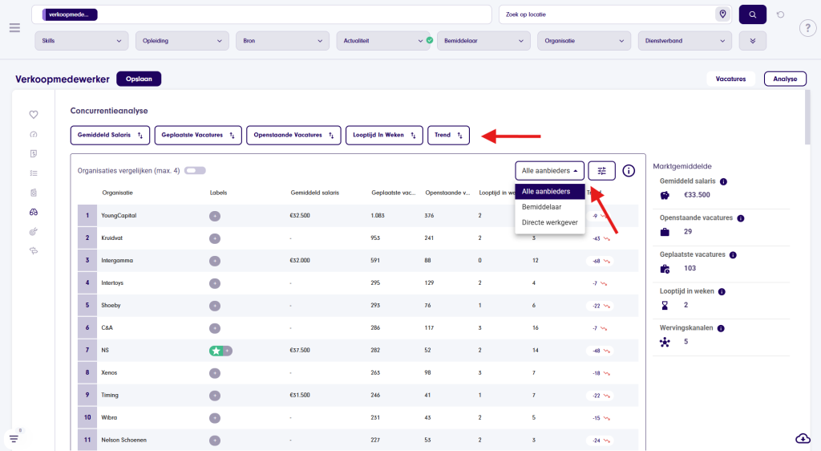Open the hamburger menu icon
This screenshot has height=451, width=821.
pos(14,28)
